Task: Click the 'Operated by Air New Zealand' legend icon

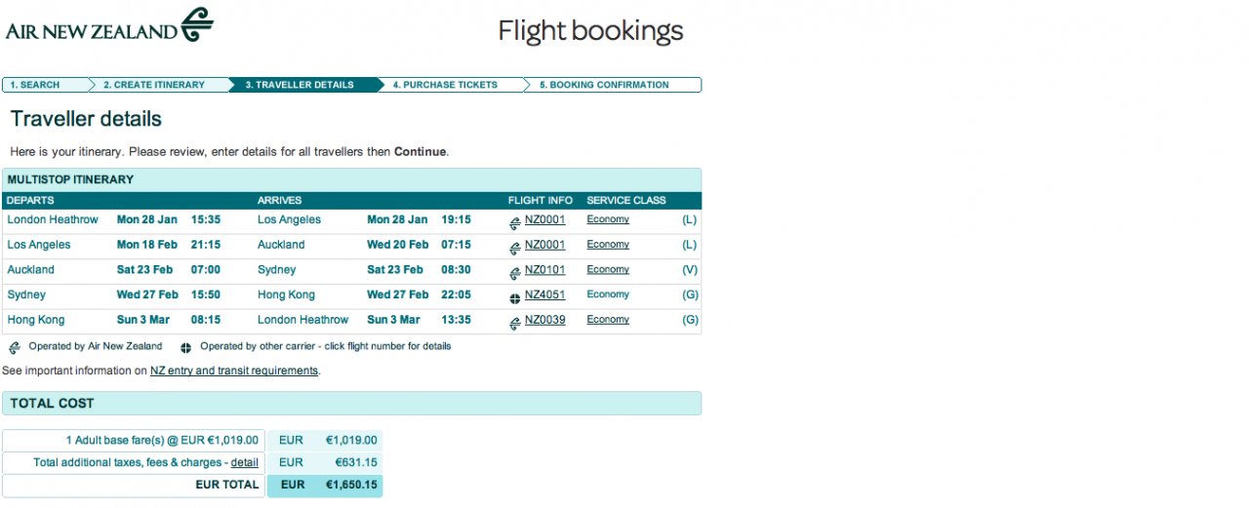Action: (x=15, y=347)
